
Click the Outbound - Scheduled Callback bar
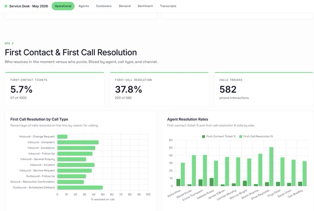[80, 187]
